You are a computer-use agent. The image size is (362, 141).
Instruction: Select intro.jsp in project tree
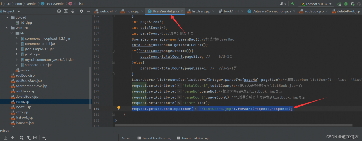click(x=20, y=112)
